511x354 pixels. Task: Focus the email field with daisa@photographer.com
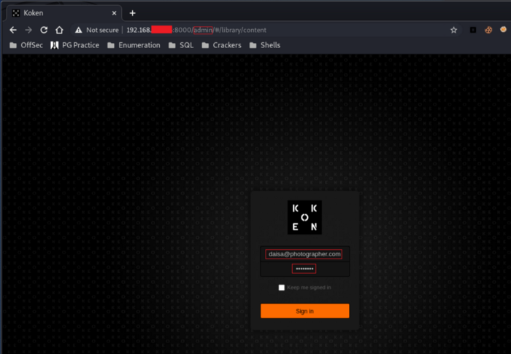click(304, 254)
